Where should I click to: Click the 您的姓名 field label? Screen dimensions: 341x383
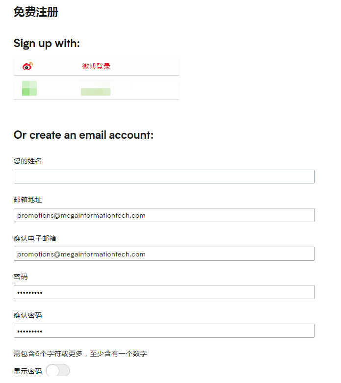click(x=27, y=161)
